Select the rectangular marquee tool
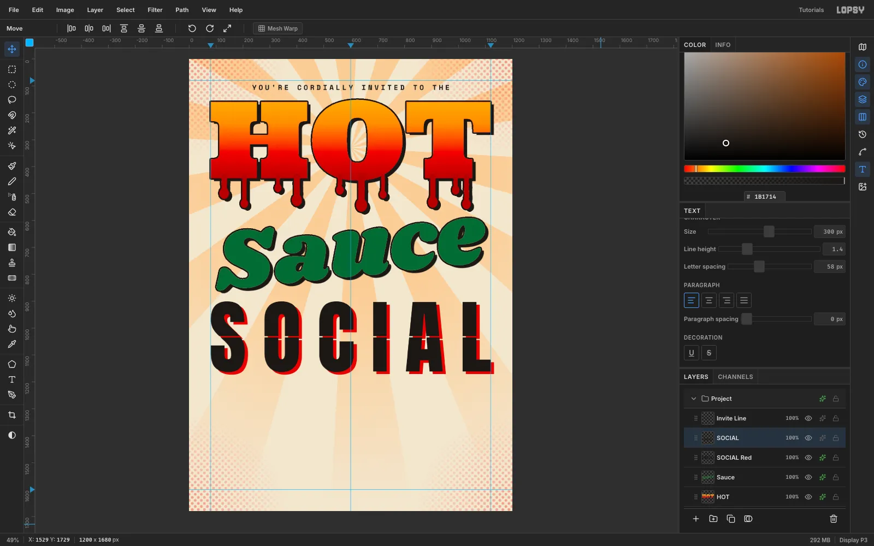 click(x=12, y=69)
